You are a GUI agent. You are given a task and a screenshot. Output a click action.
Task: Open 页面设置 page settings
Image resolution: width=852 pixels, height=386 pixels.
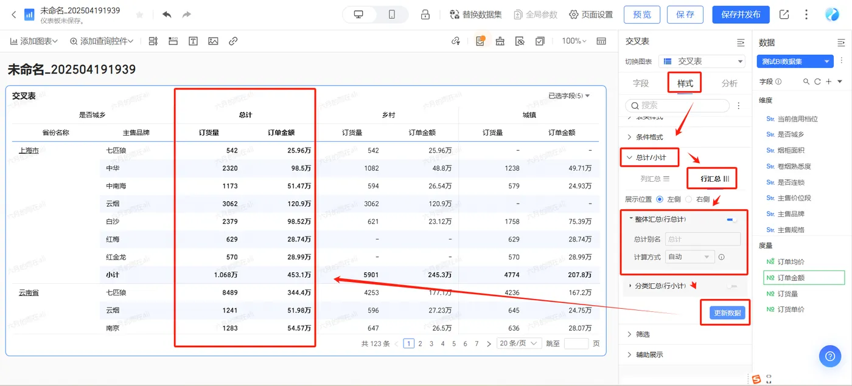point(591,15)
